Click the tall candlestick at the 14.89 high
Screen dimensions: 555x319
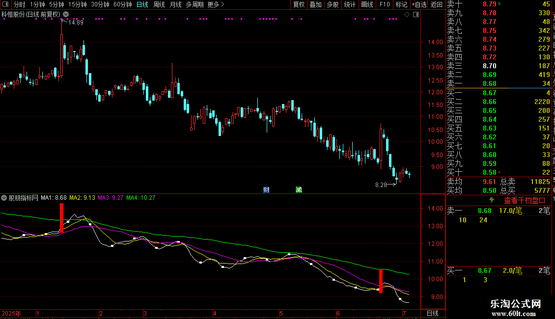click(61, 50)
